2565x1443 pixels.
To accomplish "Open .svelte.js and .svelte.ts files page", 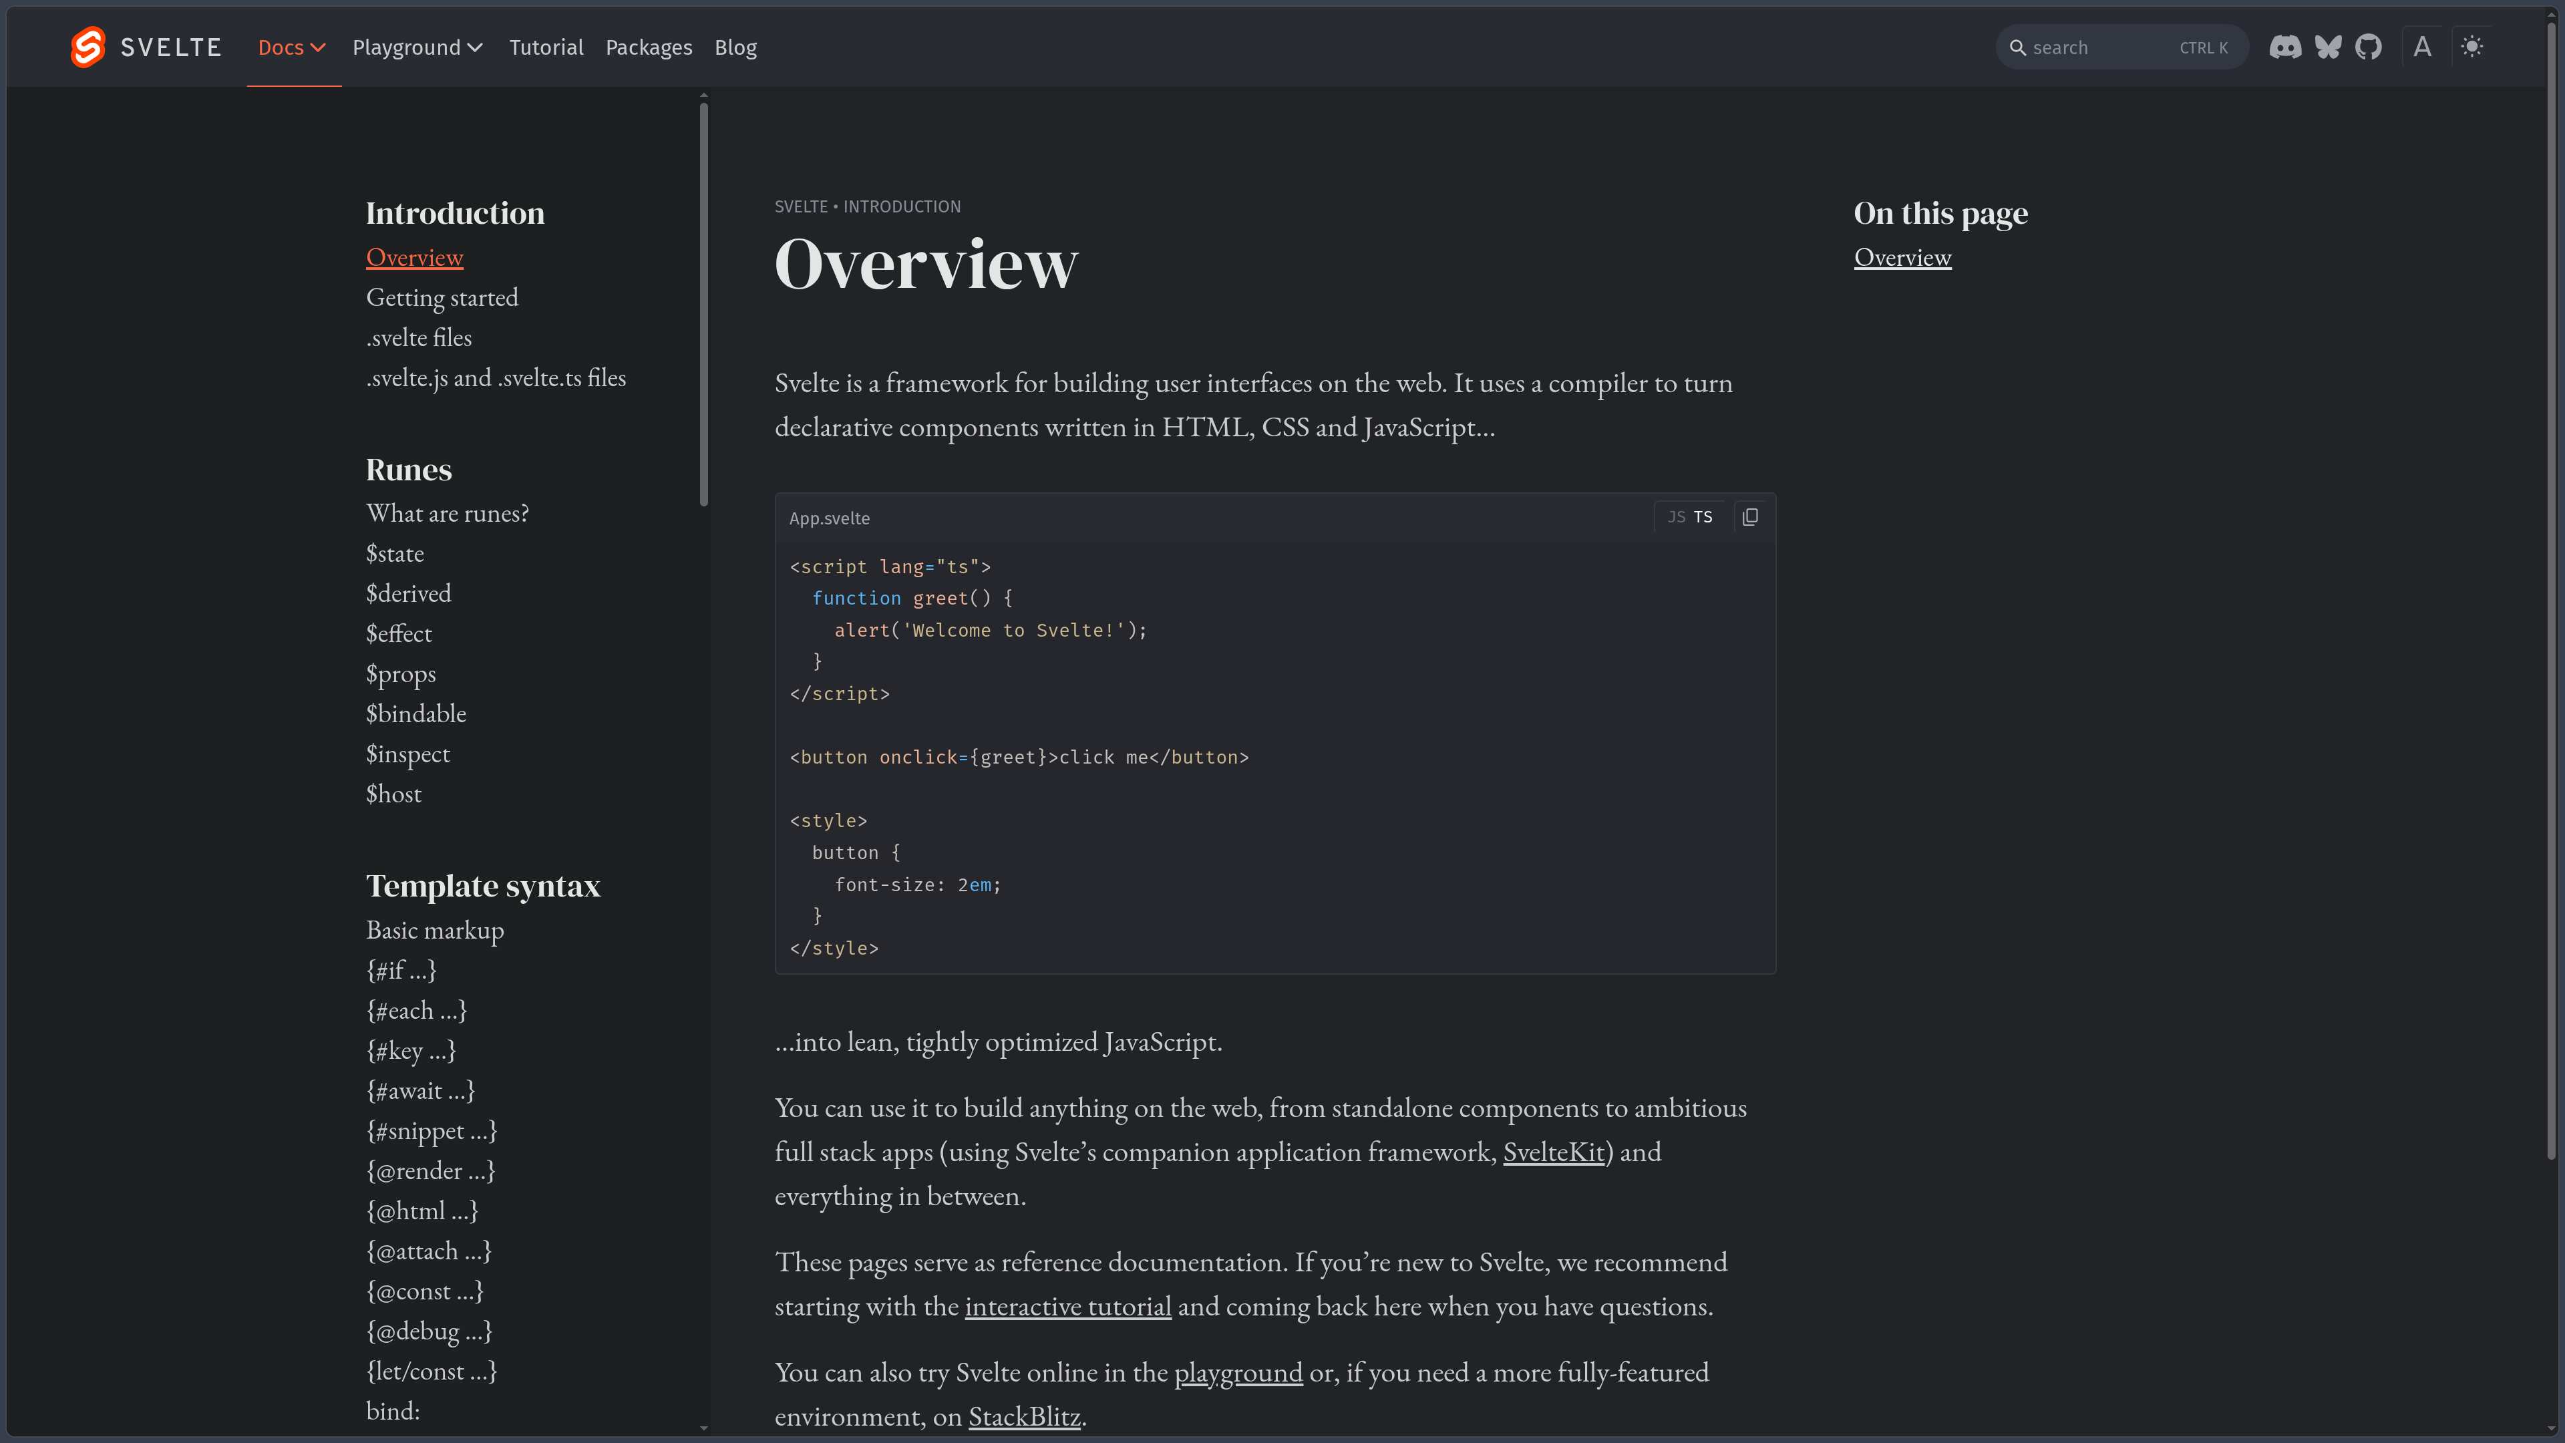I will click(496, 377).
